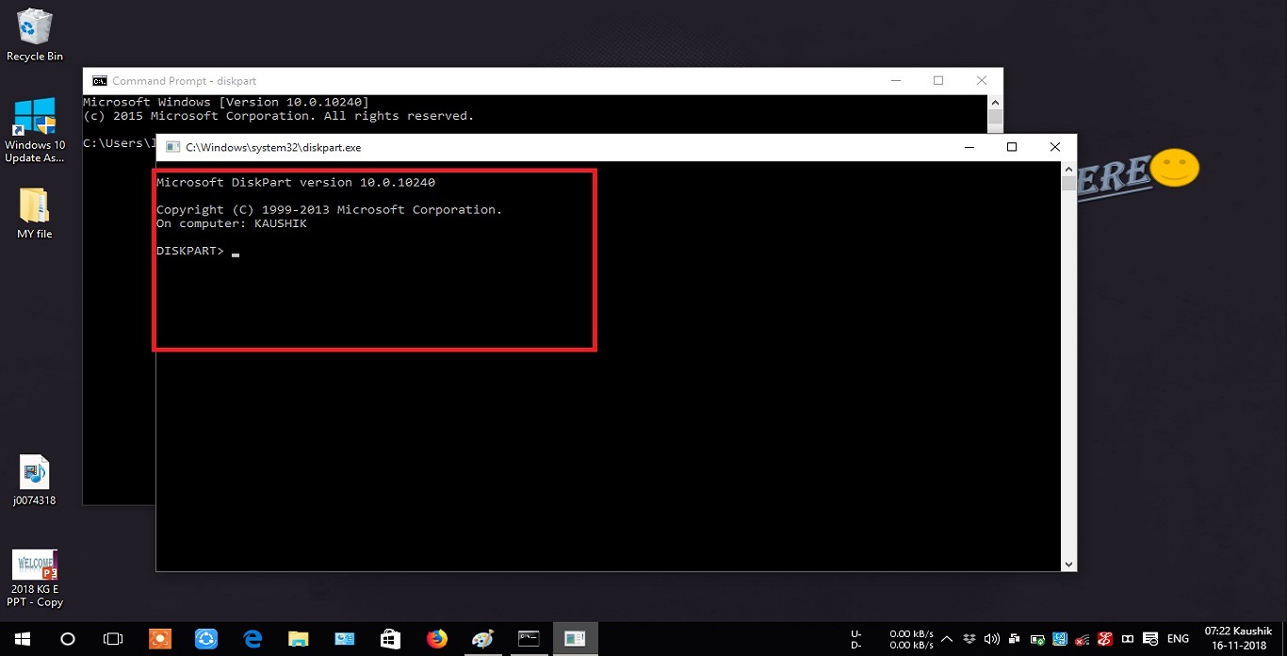Click the diskpart.exe window title bar text

point(273,148)
